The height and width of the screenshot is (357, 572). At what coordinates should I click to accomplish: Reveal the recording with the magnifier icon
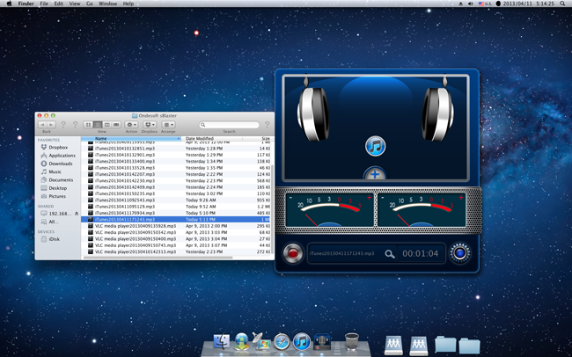(x=390, y=254)
